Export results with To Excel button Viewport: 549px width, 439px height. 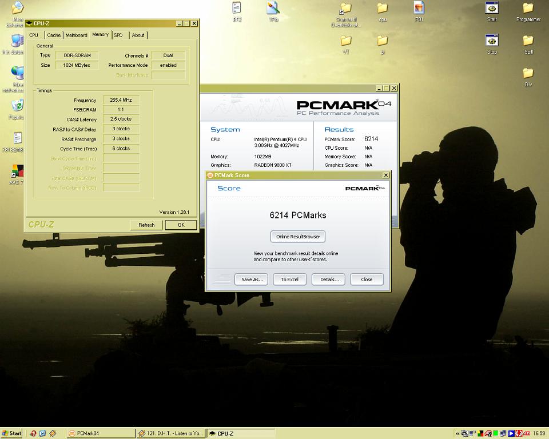point(289,280)
